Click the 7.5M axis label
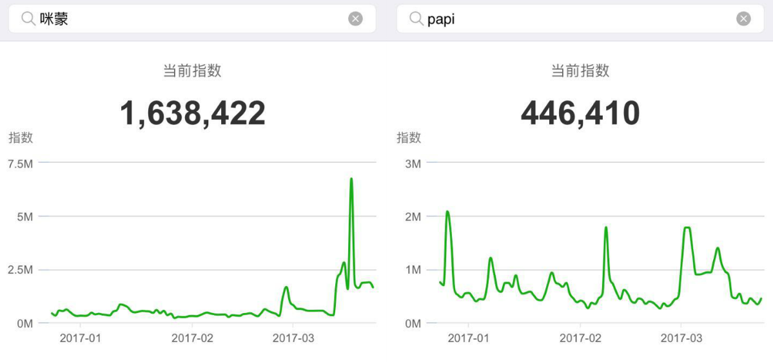The width and height of the screenshot is (773, 362). tap(20, 164)
